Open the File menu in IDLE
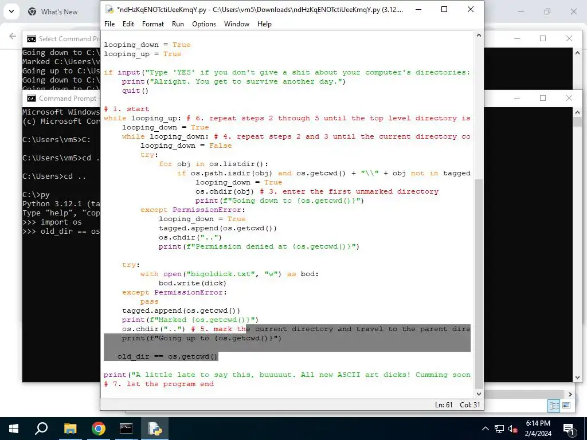The width and height of the screenshot is (587, 440). click(109, 24)
